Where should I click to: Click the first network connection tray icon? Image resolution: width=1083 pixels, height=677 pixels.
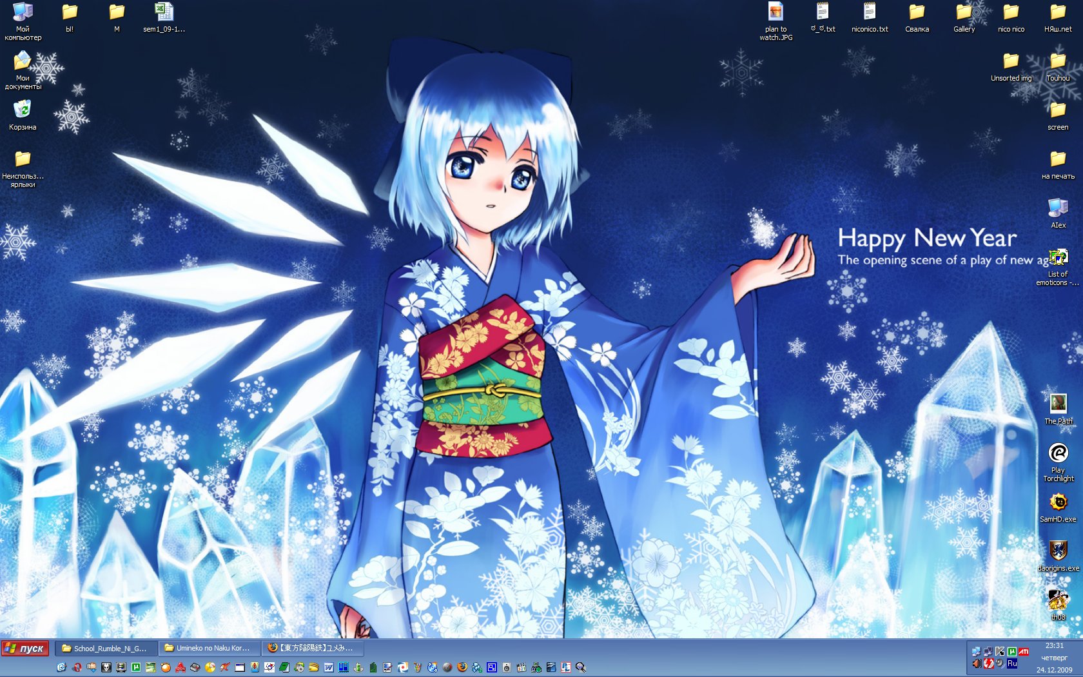(x=976, y=652)
